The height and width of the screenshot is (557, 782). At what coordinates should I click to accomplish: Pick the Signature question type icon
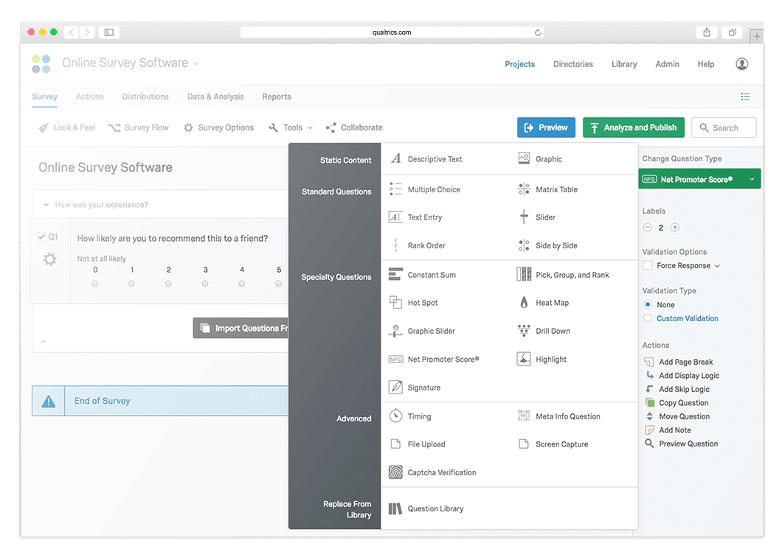pyautogui.click(x=395, y=388)
